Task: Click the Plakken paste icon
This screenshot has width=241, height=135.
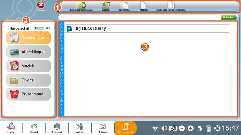Action: [143, 5]
